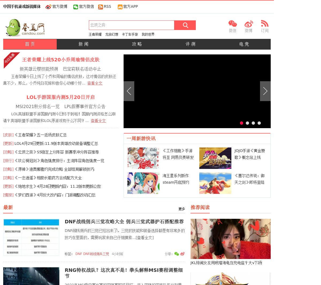Go back with the carousel left arrow
Image resolution: width=321 pixels, height=285 pixels.
tap(129, 91)
